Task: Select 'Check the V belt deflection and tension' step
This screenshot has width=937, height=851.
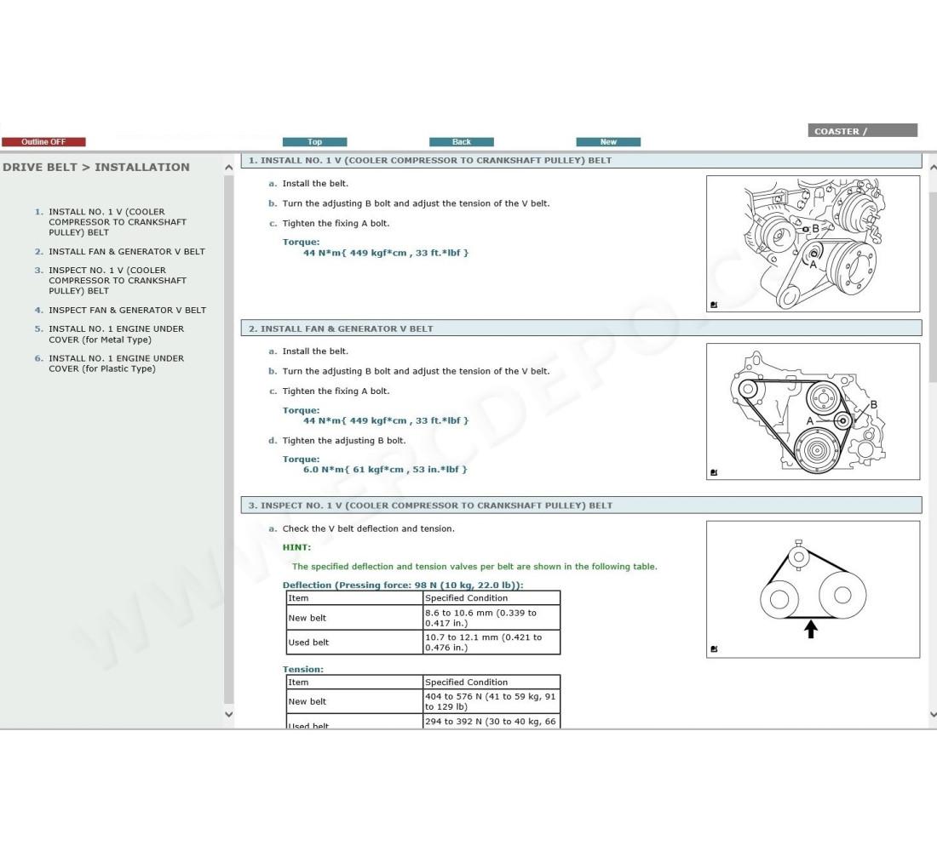Action: pos(368,528)
